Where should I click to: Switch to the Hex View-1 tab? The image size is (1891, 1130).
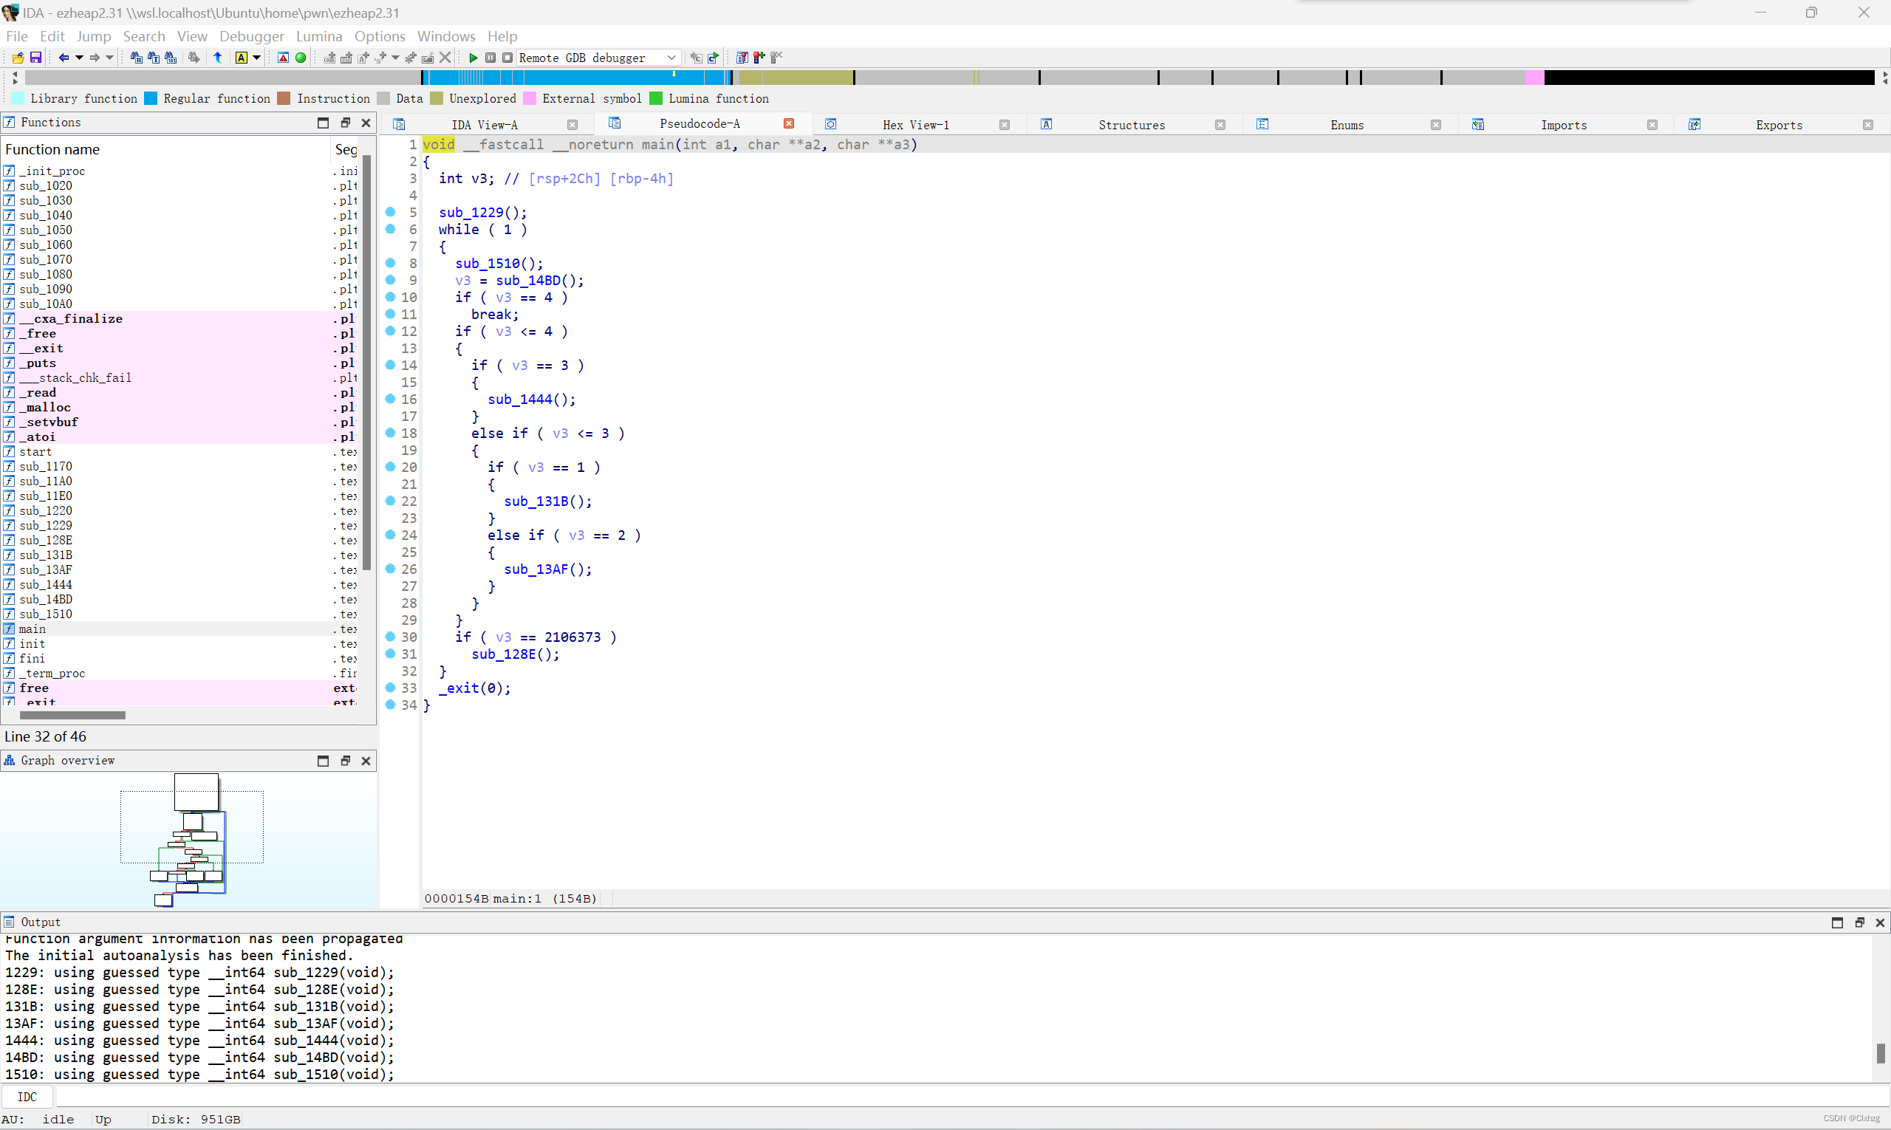point(915,125)
